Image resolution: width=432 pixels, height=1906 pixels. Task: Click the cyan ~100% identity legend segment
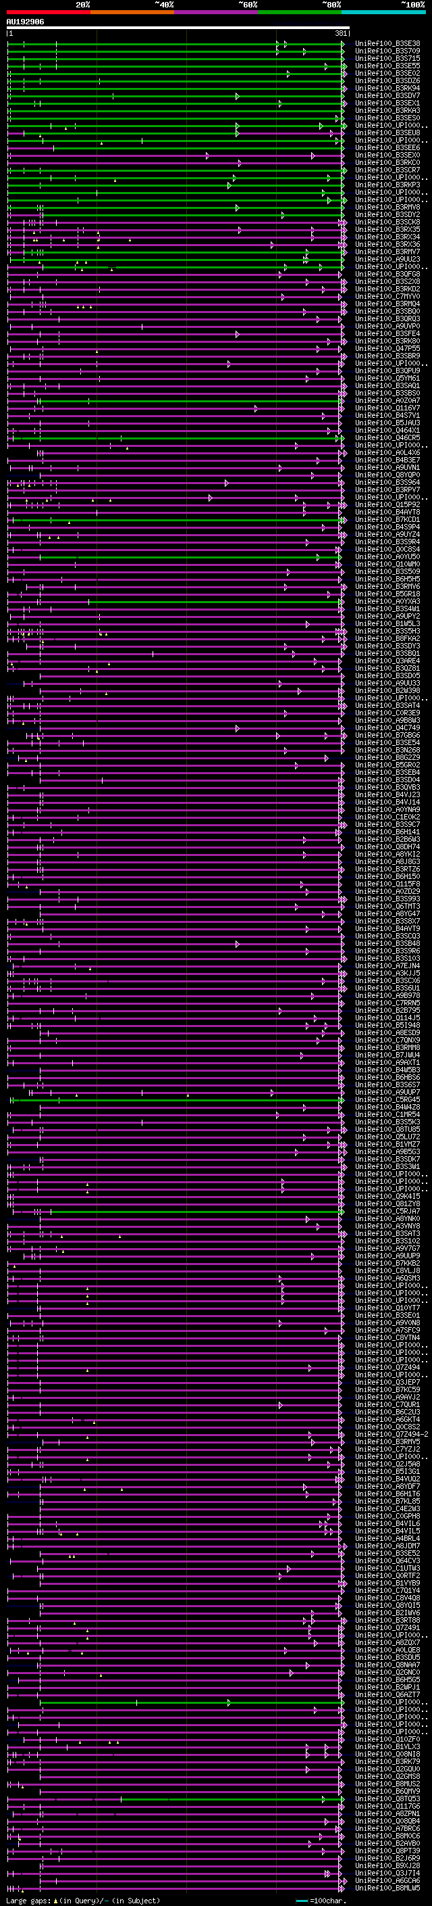384,13
